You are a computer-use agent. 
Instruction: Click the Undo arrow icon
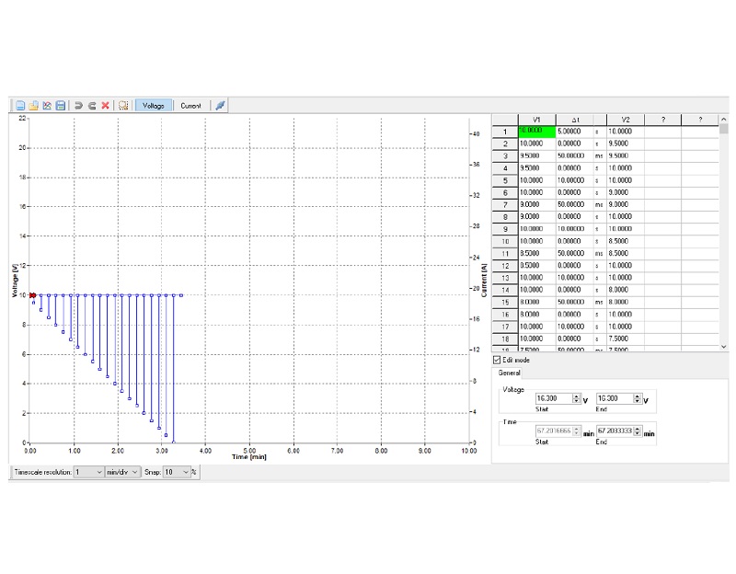79,106
